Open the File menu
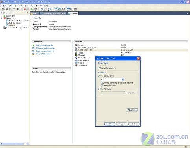Image resolution: width=190 pixels, height=148 pixels. click(5, 6)
